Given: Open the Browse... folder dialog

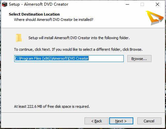Looking at the screenshot, I should (x=139, y=59).
